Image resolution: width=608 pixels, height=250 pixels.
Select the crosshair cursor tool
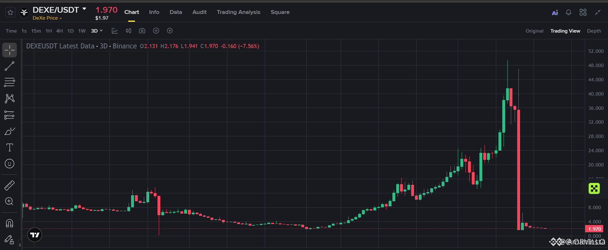pos(10,50)
